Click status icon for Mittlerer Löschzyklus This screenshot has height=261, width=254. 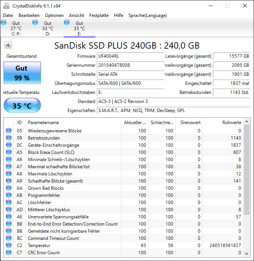[9, 209]
